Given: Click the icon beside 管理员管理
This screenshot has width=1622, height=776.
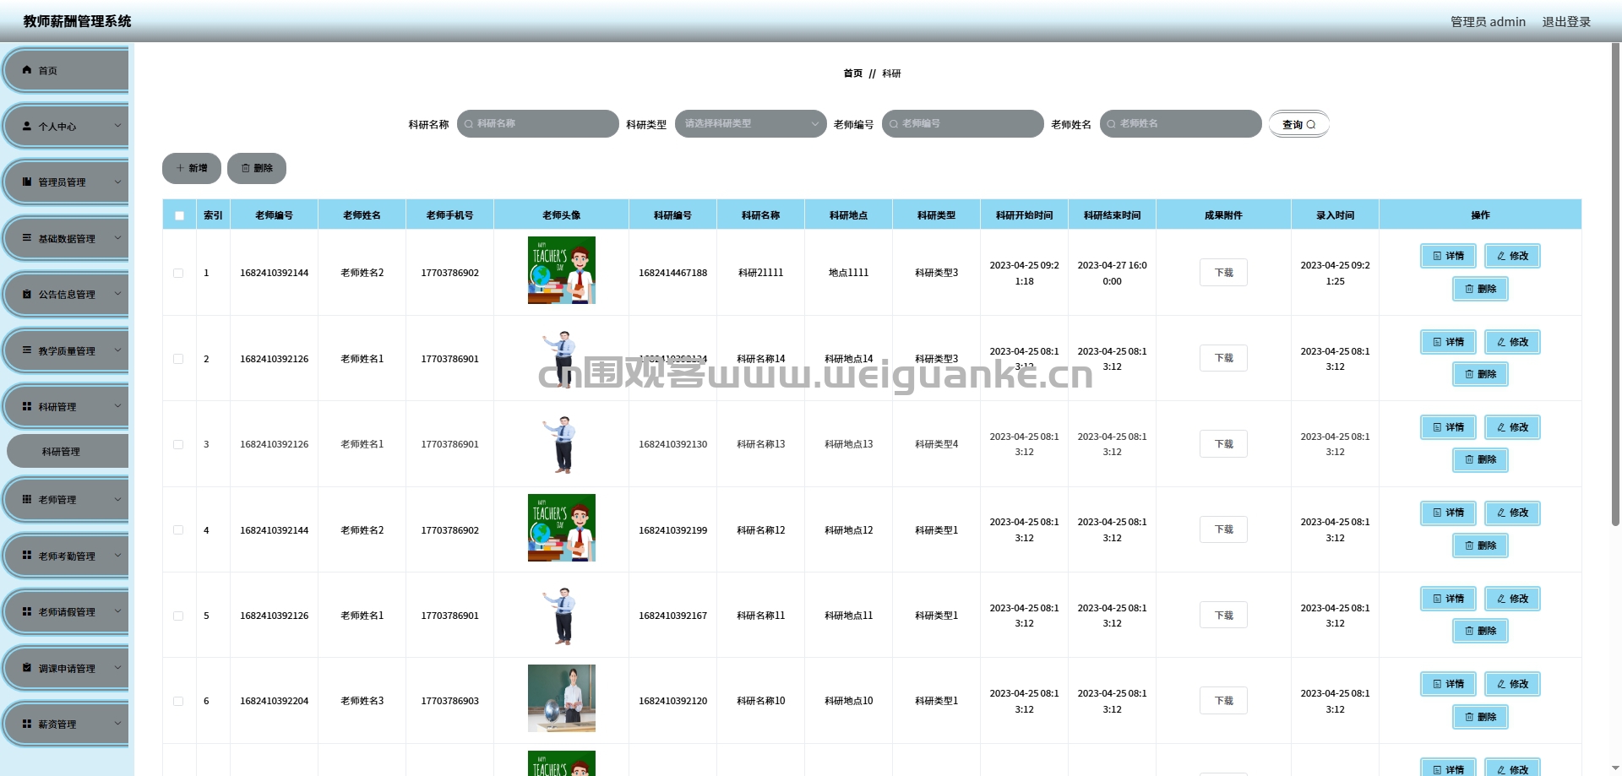Looking at the screenshot, I should tap(27, 182).
